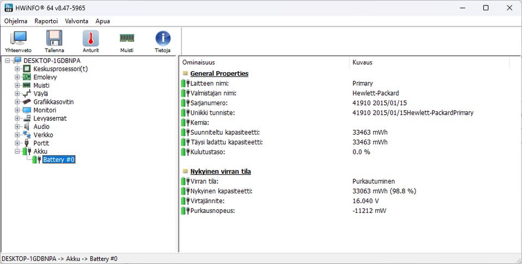Expand the Monitori tree node
This screenshot has width=522, height=264.
(x=17, y=110)
